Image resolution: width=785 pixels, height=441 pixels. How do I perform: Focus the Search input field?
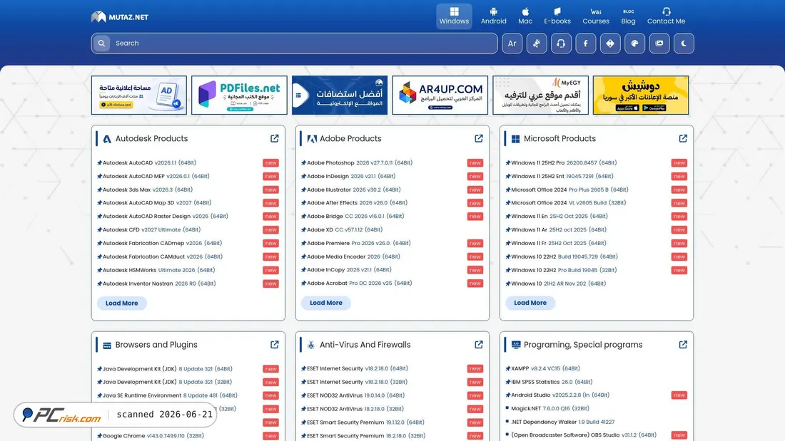click(x=294, y=43)
